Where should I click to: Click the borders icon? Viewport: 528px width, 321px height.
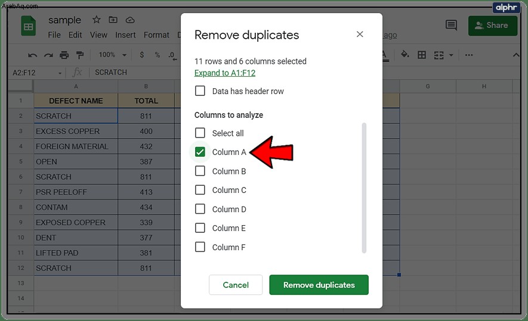(x=422, y=55)
